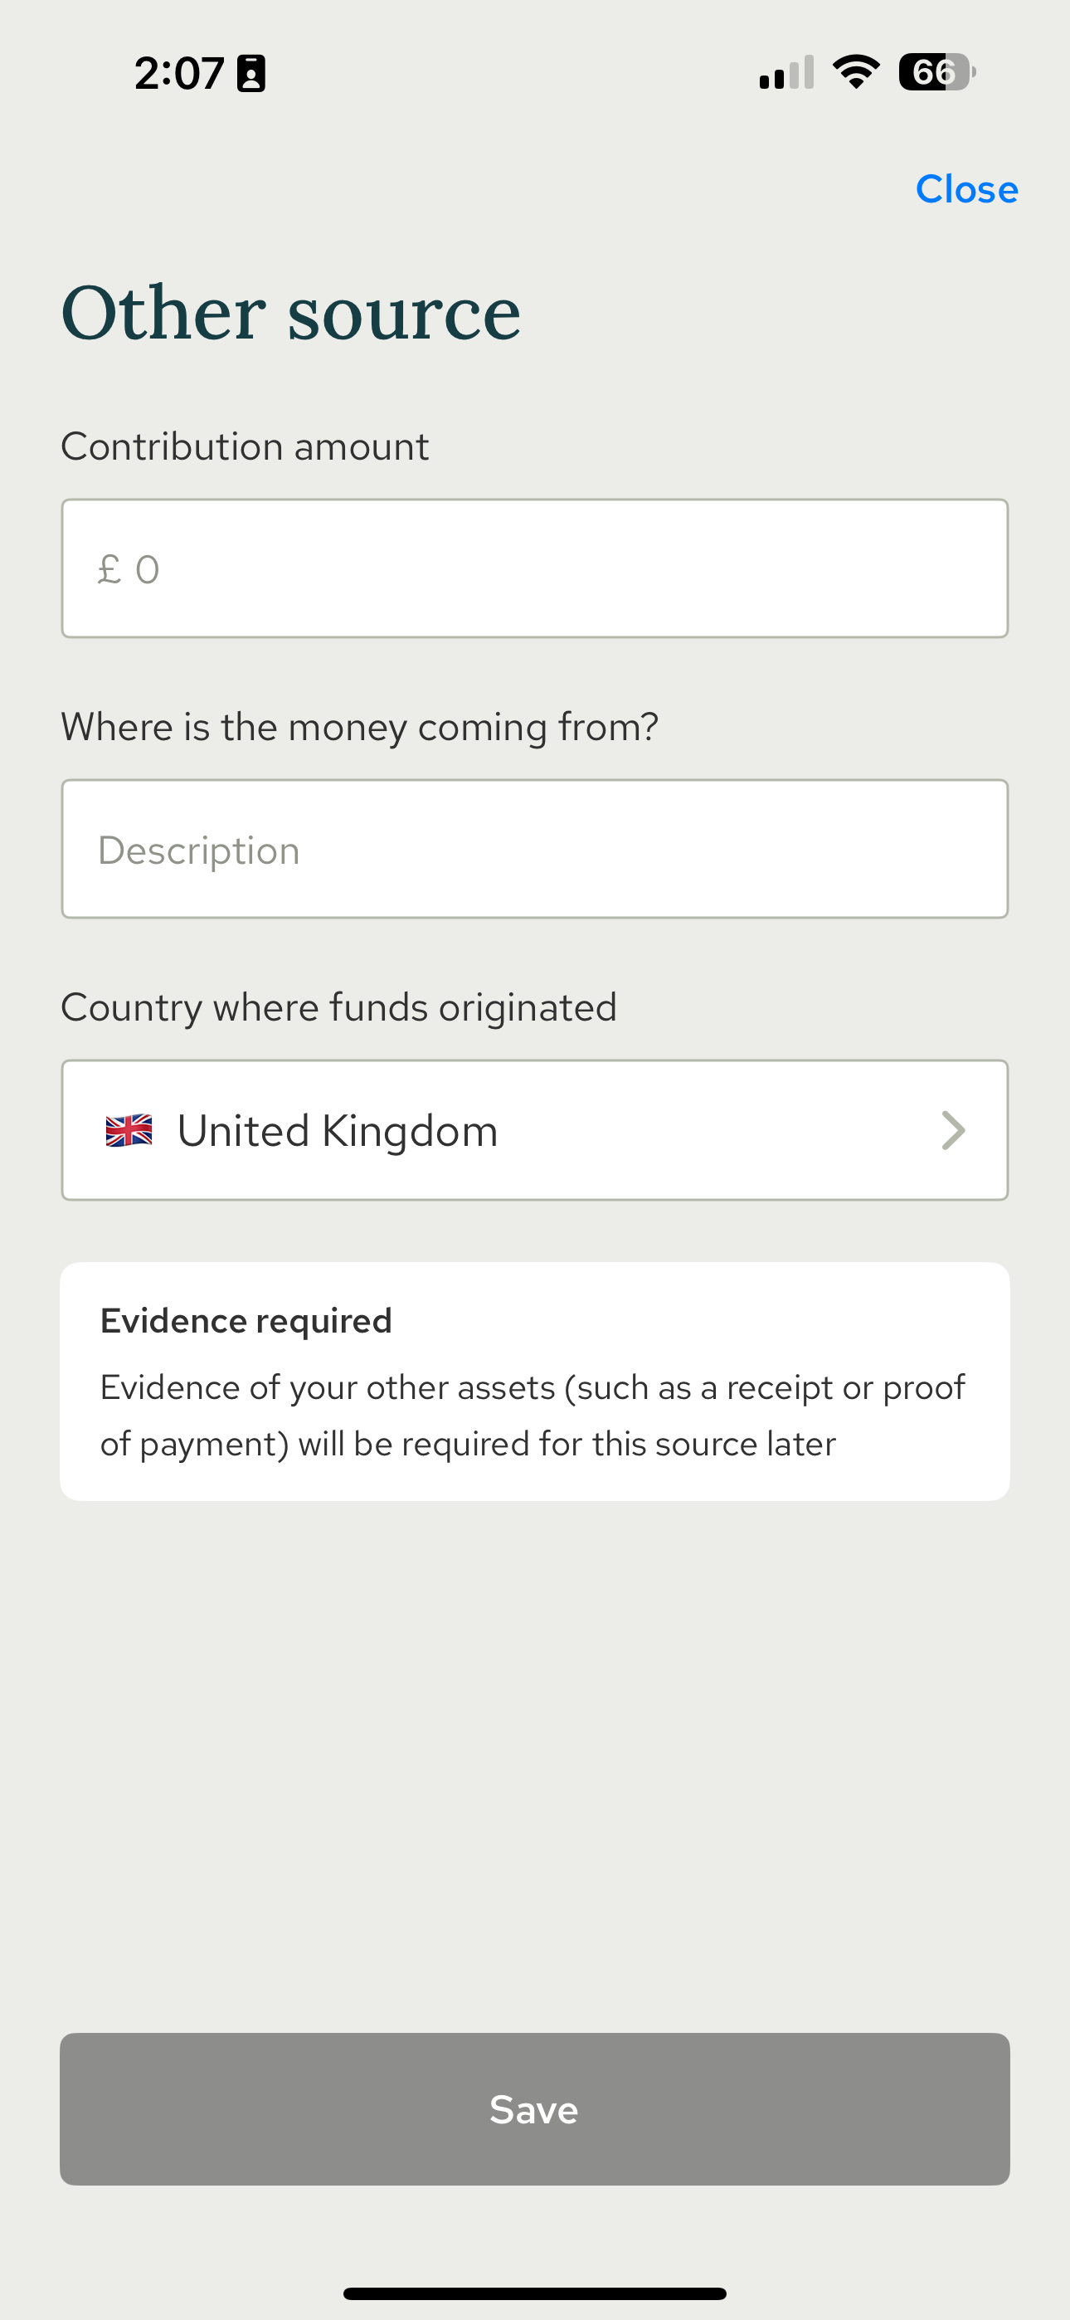
Task: Tap the pound currency symbol
Action: pyautogui.click(x=109, y=569)
